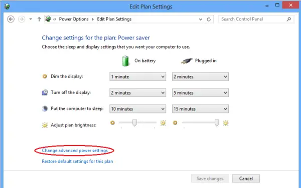Open sleep plugged in 15 minutes dropdown

(x=200, y=109)
